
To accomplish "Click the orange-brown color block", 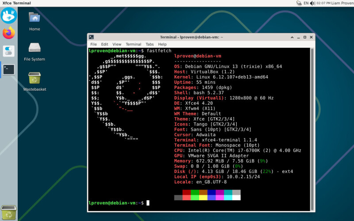I will pyautogui.click(x=203, y=192).
